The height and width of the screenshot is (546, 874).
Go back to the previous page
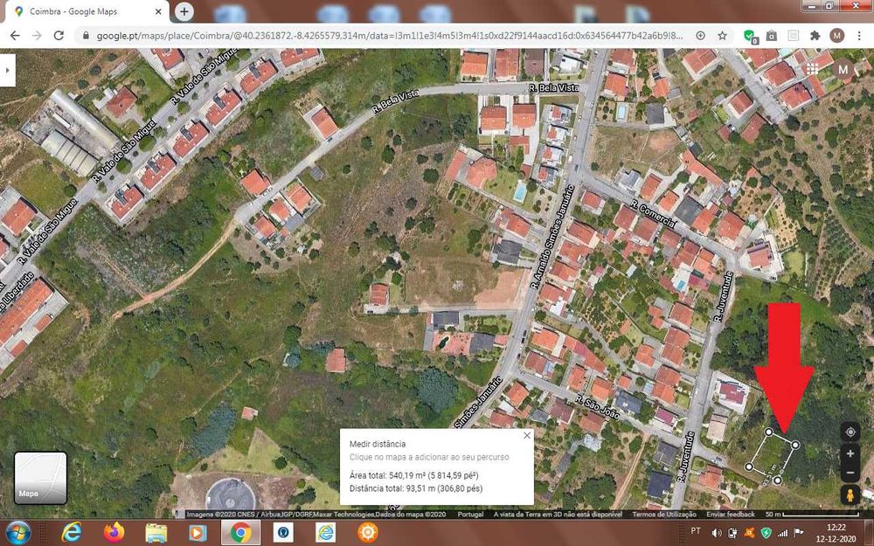click(15, 36)
